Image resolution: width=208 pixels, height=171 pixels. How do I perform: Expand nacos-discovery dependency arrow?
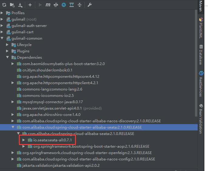tap(13, 121)
